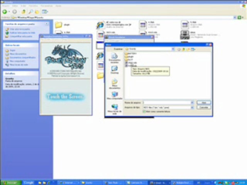This screenshot has height=185, width=247.
Task: Select 'Desktop' in Abrir dialog places bar
Action: 114,70
